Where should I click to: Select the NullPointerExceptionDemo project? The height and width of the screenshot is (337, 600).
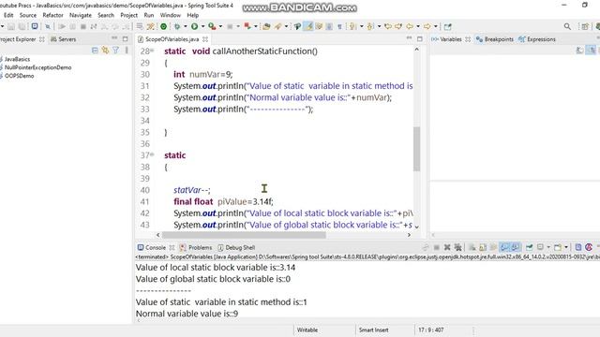pyautogui.click(x=37, y=67)
